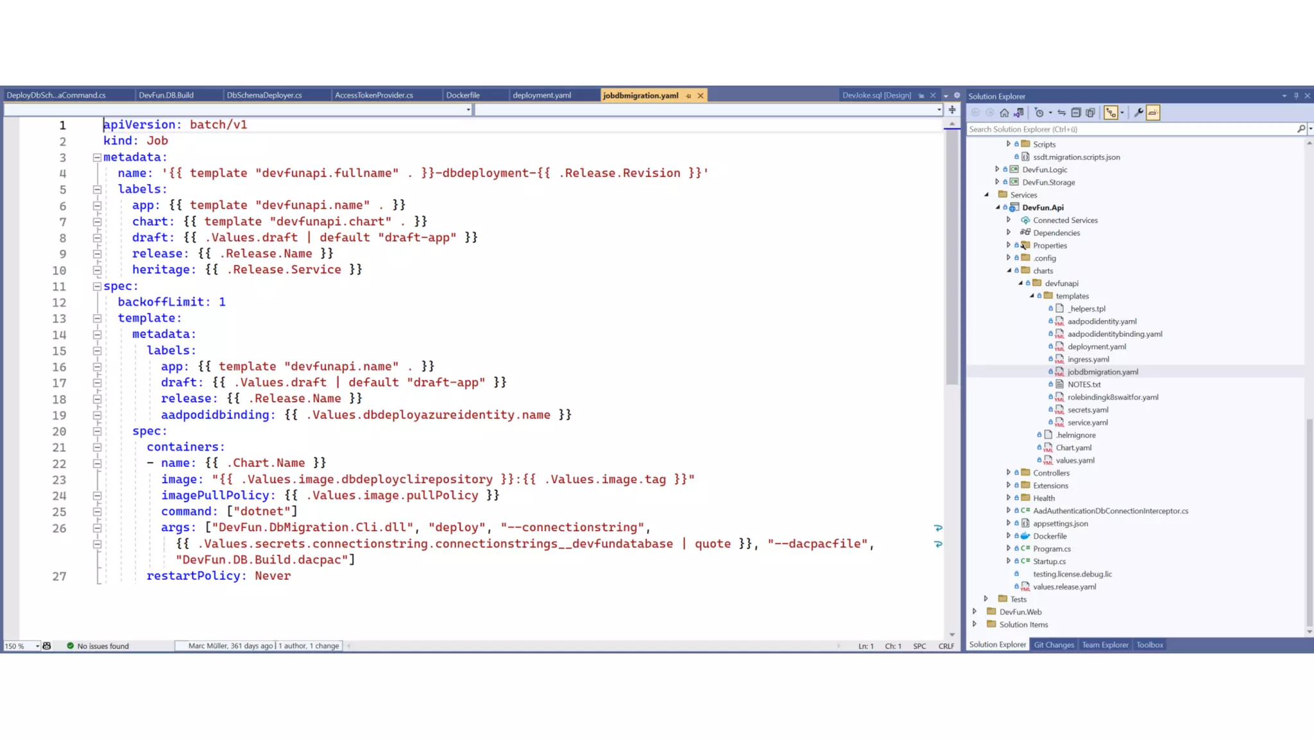The image size is (1314, 739).
Task: Open the Git Changes tab
Action: point(1054,645)
